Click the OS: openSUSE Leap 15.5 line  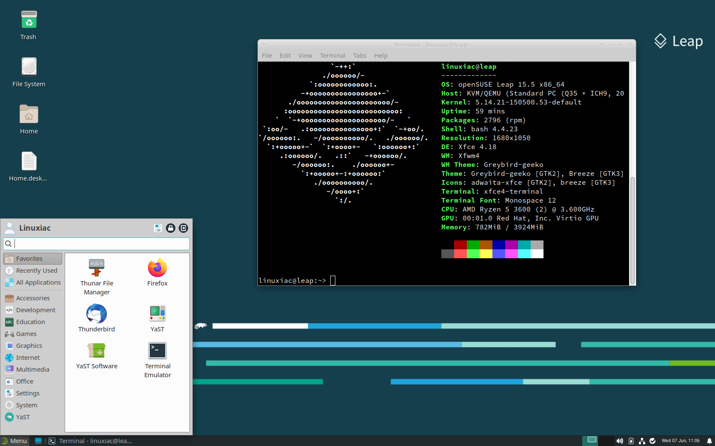point(503,85)
